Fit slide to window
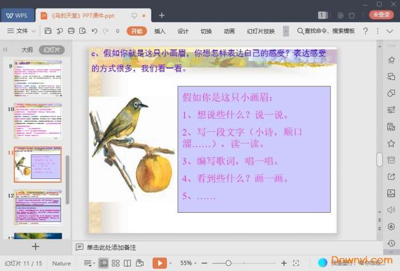This screenshot has width=400, height=271. coord(296,263)
